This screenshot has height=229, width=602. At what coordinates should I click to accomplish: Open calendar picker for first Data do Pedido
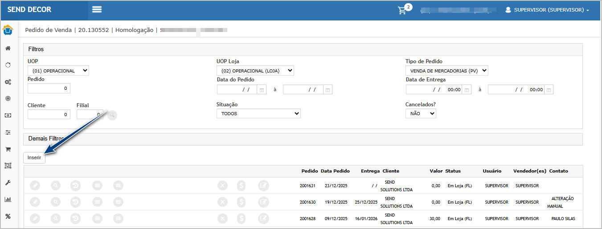[x=262, y=90]
